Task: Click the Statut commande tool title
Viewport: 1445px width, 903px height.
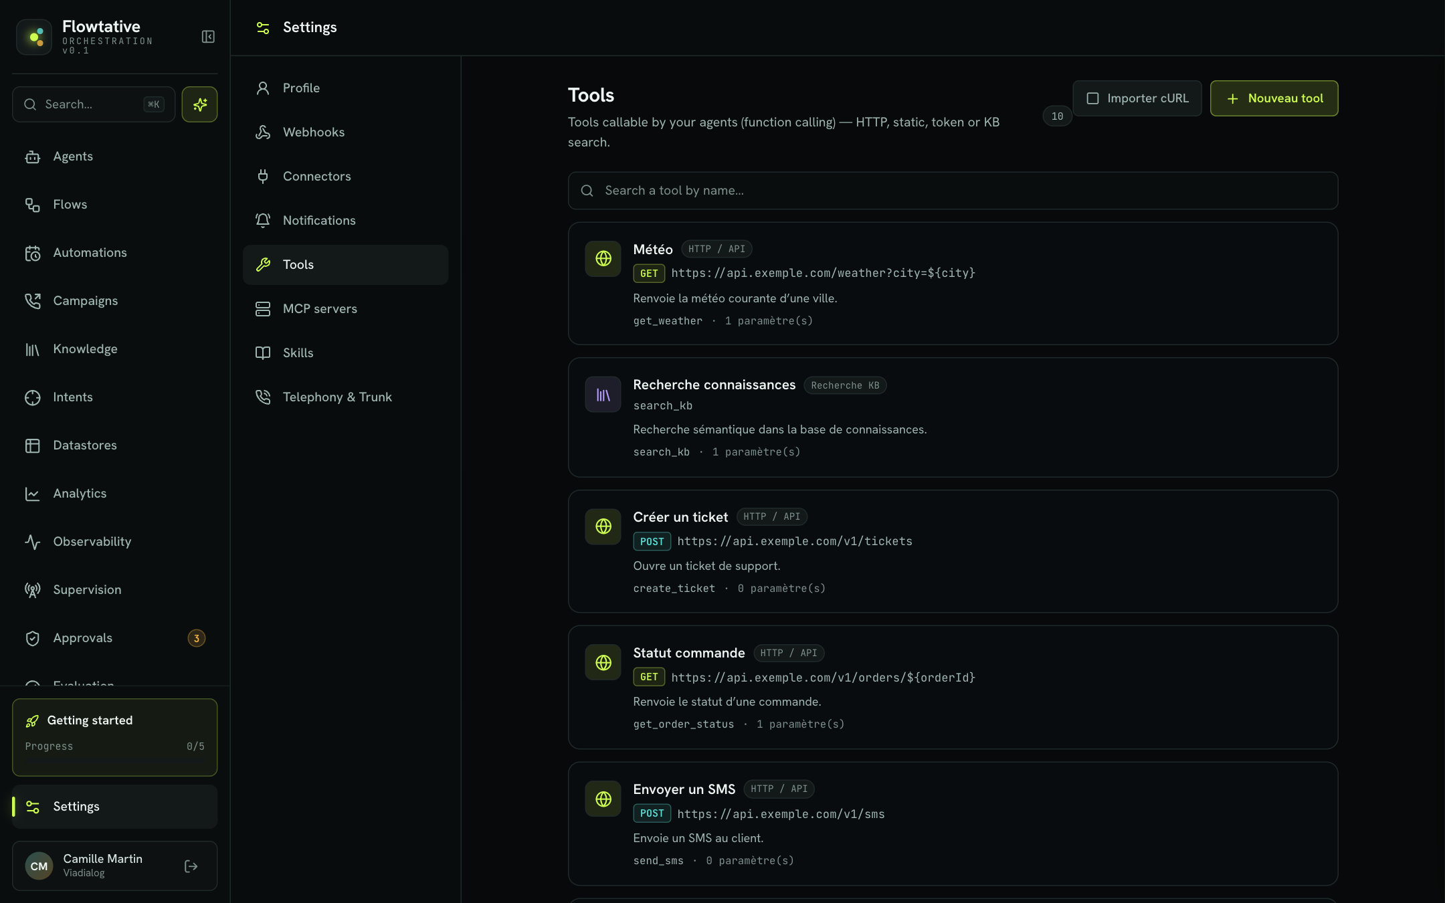Action: [689, 653]
